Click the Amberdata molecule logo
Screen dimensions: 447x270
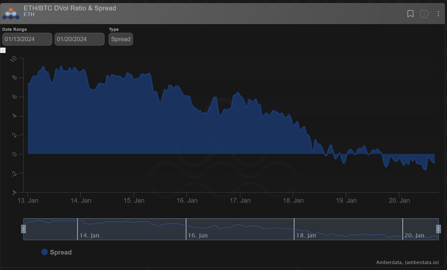(x=11, y=13)
